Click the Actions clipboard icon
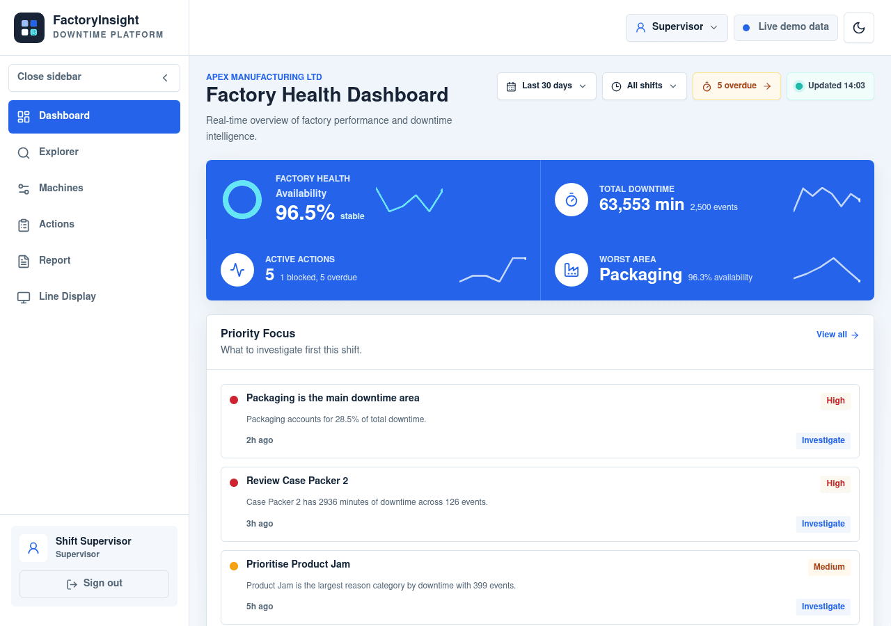The image size is (891, 626). (24, 225)
